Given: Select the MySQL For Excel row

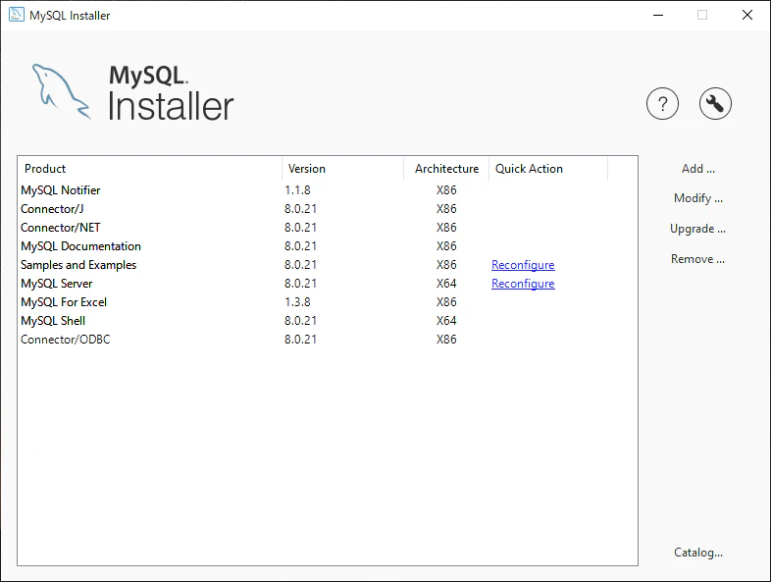Looking at the screenshot, I should pos(328,302).
